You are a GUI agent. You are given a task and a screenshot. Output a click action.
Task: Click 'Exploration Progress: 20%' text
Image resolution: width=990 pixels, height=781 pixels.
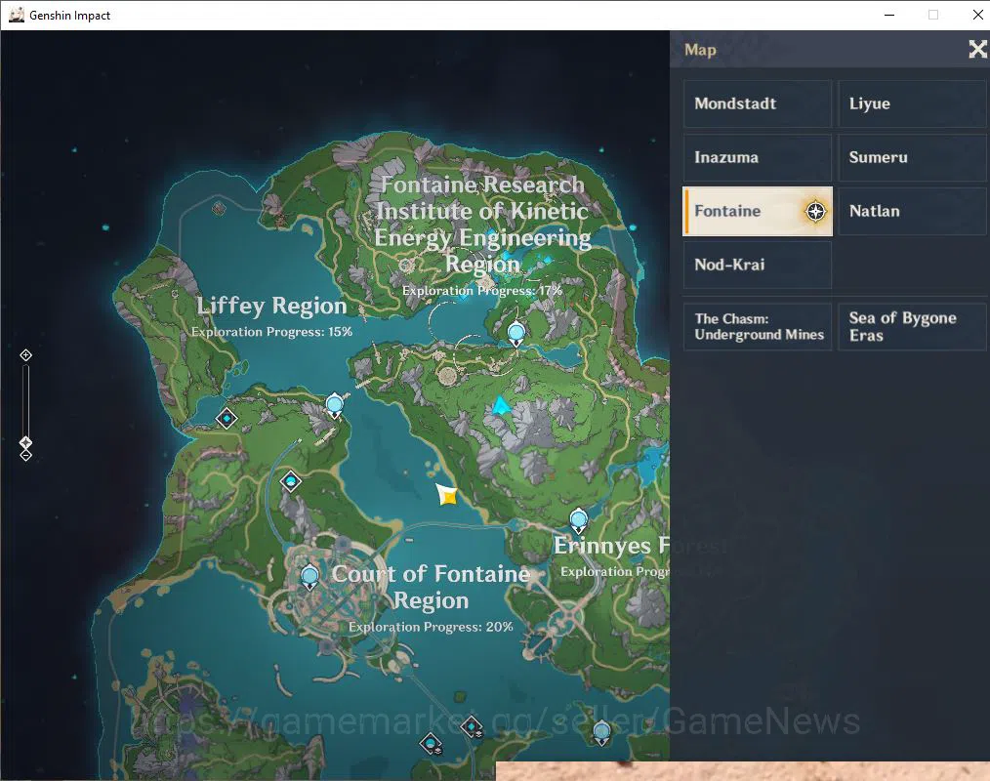(x=431, y=627)
